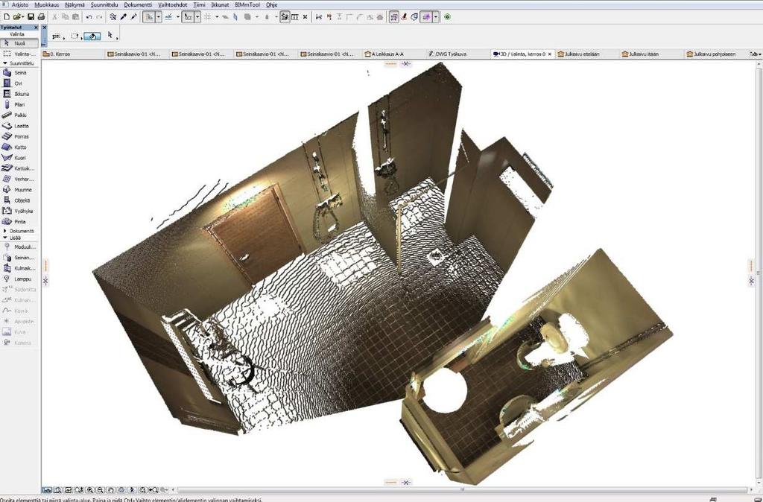Select the Ikkuna (window) tool
The height and width of the screenshot is (502, 763).
click(19, 94)
